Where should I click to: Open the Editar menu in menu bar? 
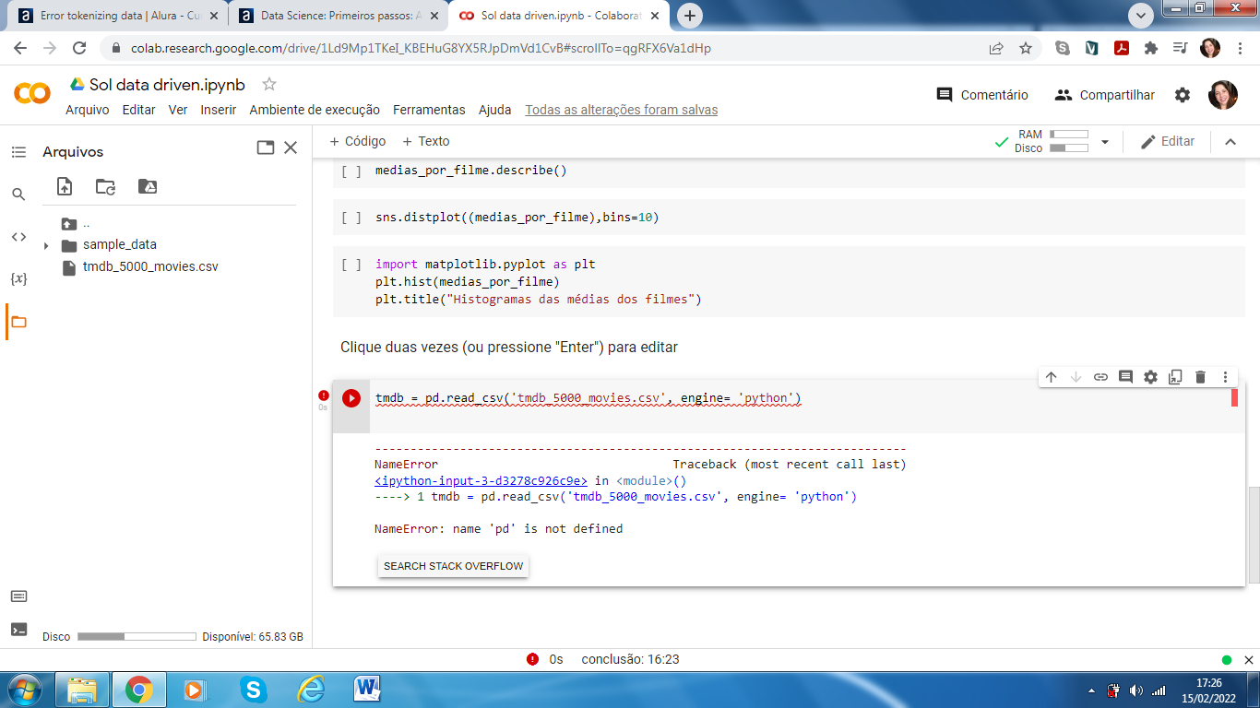(139, 110)
